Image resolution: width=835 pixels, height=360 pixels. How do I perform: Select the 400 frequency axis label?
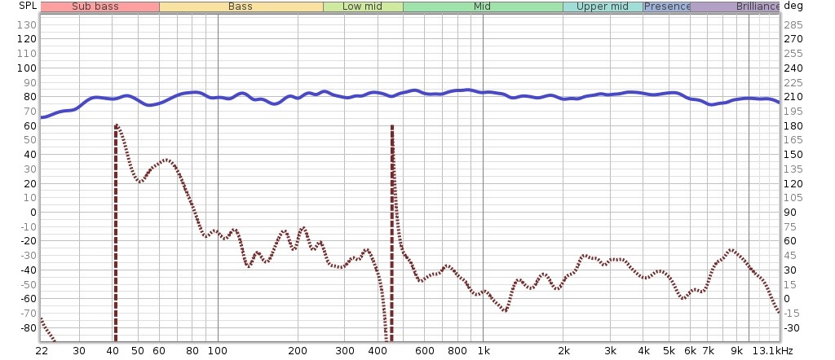pos(378,351)
